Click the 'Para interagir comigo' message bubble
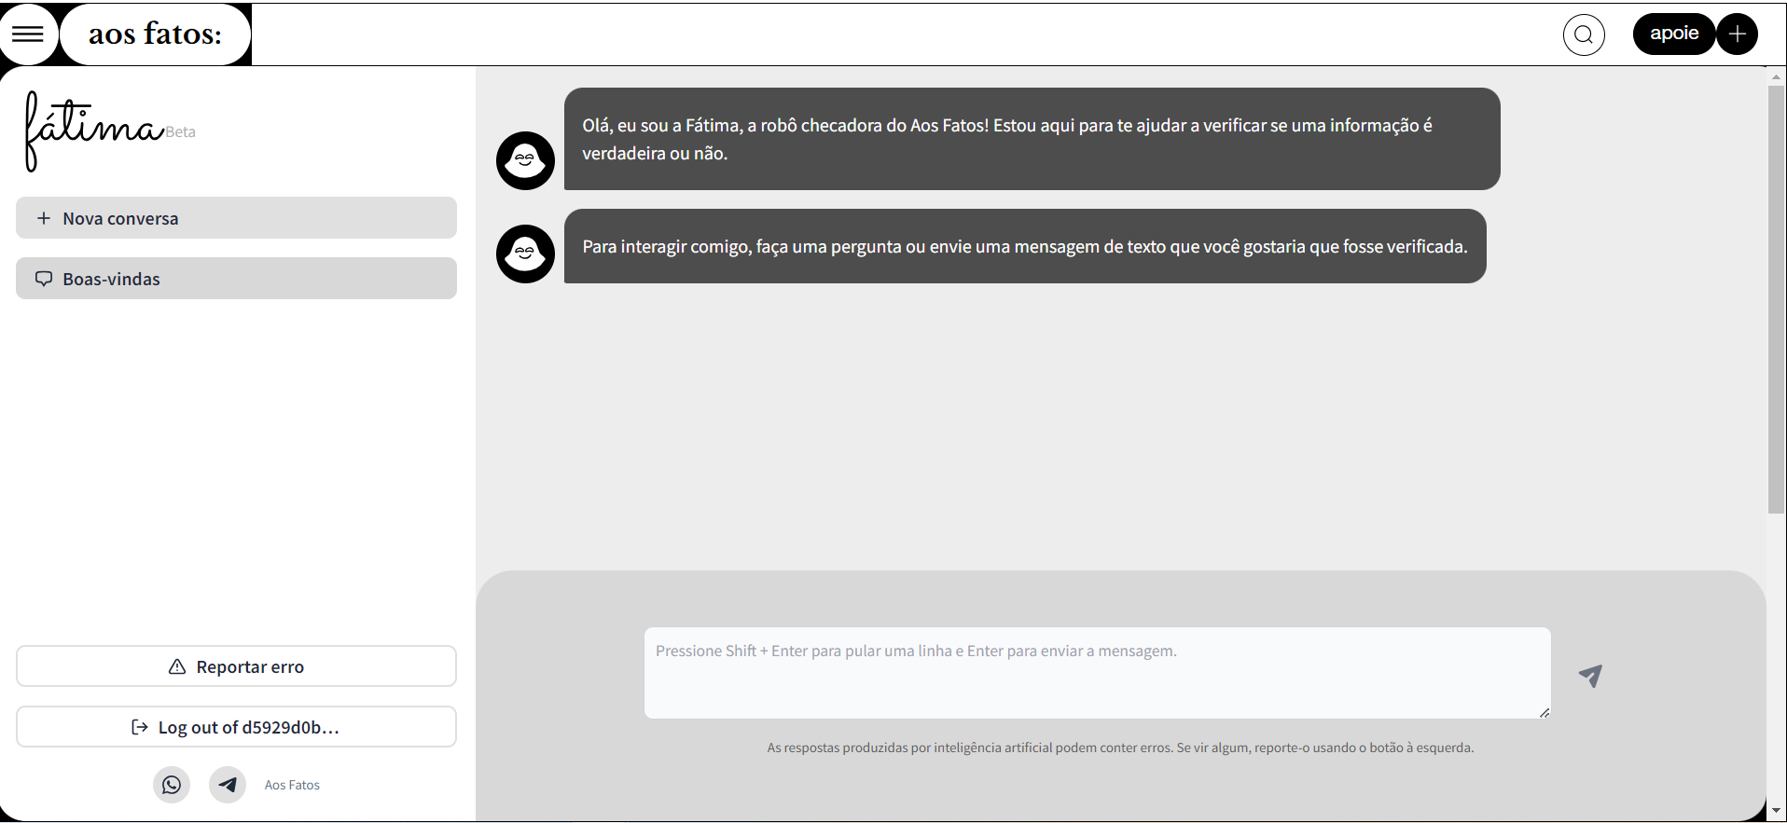Viewport: 1787px width, 823px height. pyautogui.click(x=1025, y=246)
